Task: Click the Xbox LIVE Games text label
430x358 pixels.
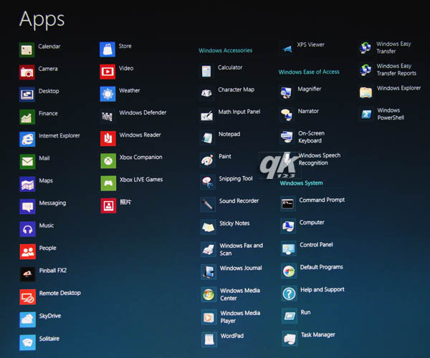Action: pyautogui.click(x=141, y=180)
